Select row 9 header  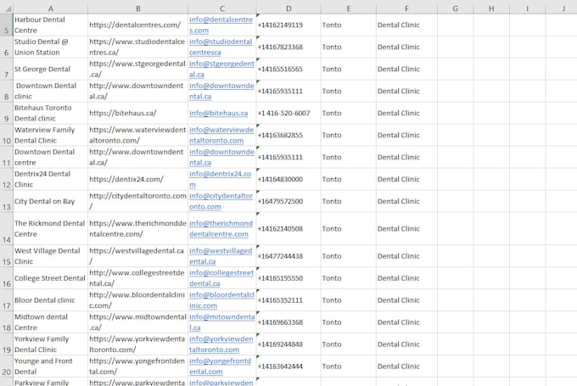click(x=6, y=114)
